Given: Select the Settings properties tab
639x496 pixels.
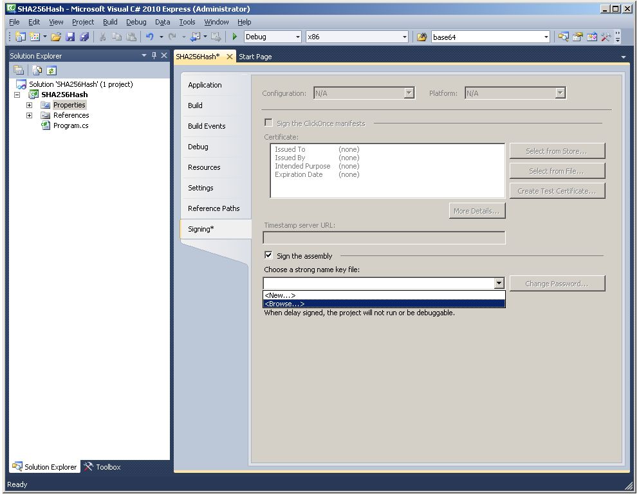Looking at the screenshot, I should (216, 188).
